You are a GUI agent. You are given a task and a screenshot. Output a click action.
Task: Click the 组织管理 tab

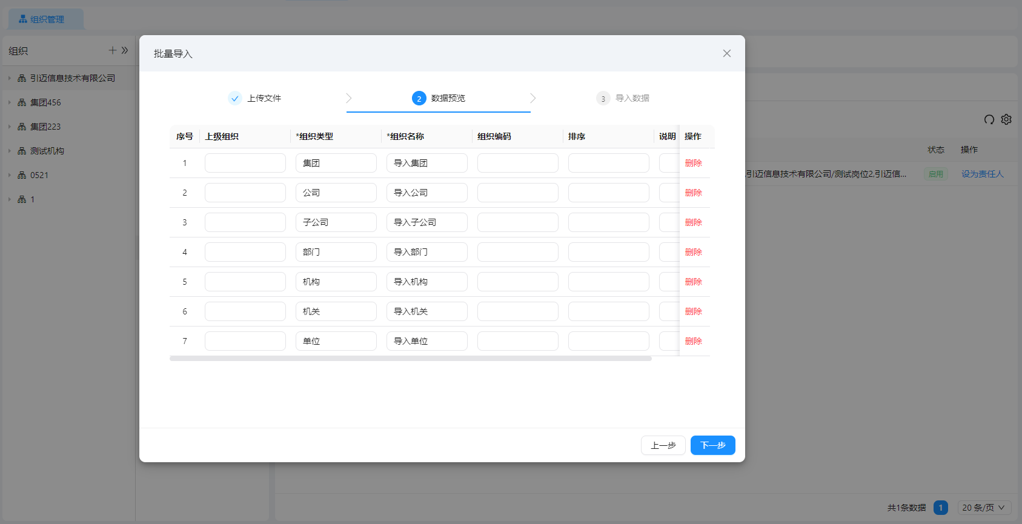46,19
